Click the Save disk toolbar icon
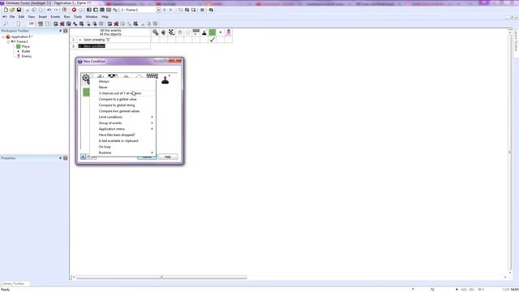This screenshot has width=519, height=292. (19, 10)
